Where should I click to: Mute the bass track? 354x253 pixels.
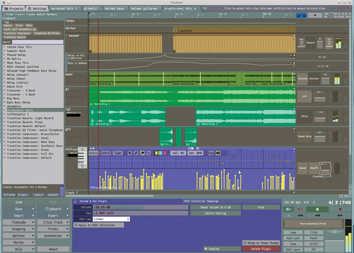click(345, 76)
